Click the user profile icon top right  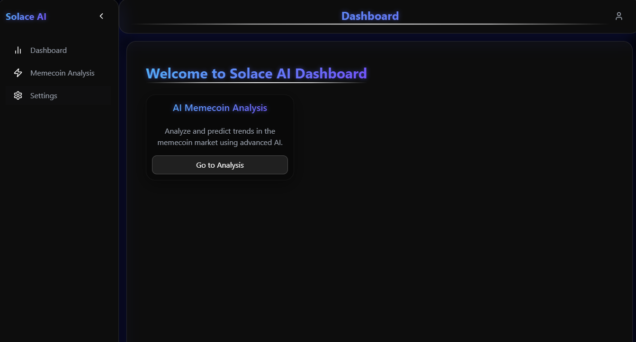pyautogui.click(x=618, y=16)
